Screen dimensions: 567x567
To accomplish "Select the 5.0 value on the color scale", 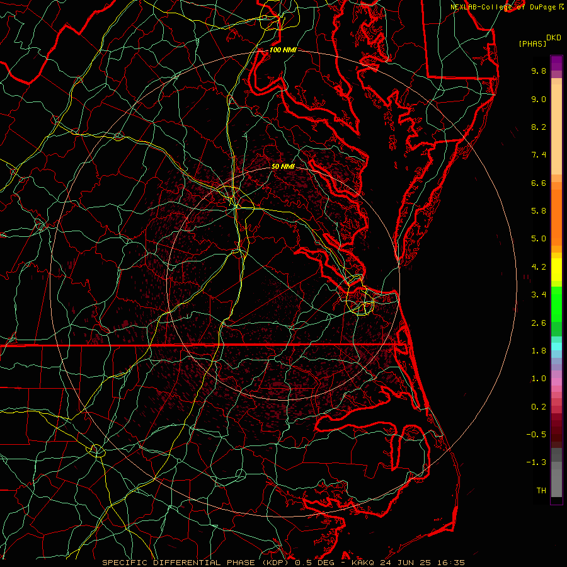I will pos(539,239).
